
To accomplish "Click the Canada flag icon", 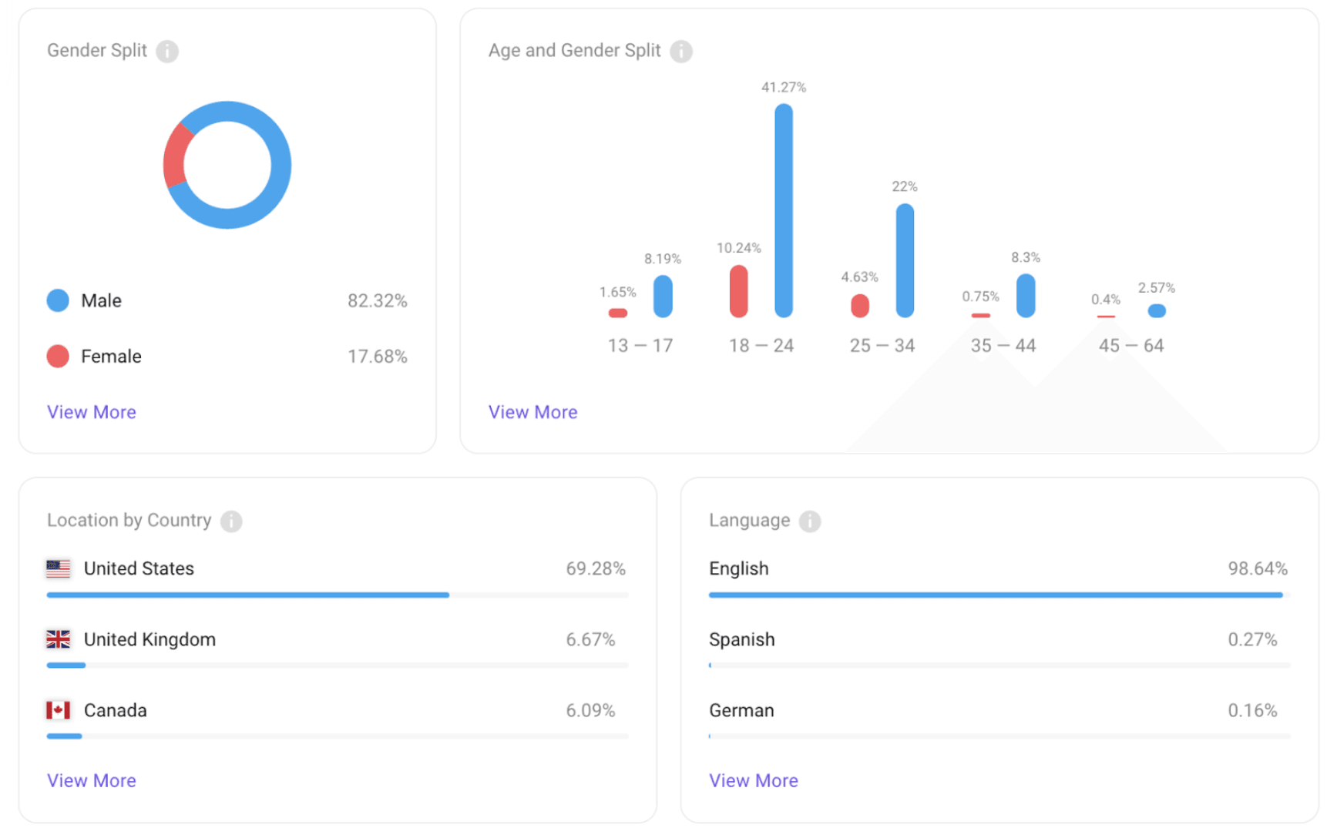I will 58,710.
